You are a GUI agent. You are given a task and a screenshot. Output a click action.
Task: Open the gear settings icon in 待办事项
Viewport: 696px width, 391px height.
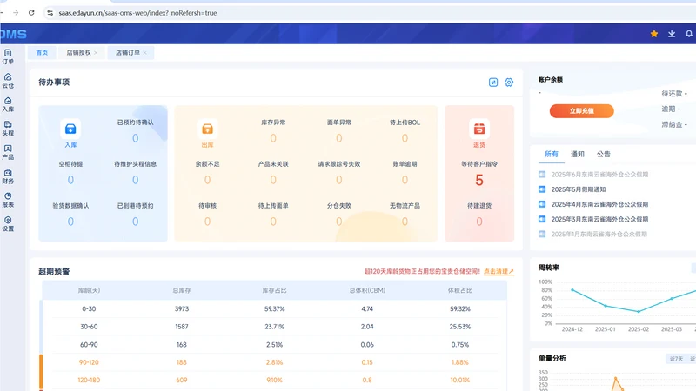pos(509,83)
